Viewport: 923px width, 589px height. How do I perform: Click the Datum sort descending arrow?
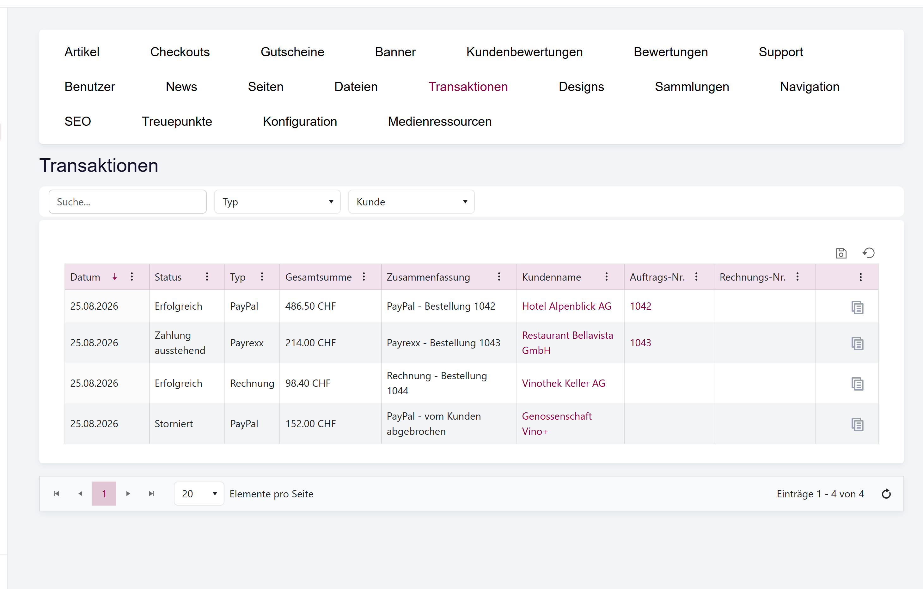pos(115,277)
